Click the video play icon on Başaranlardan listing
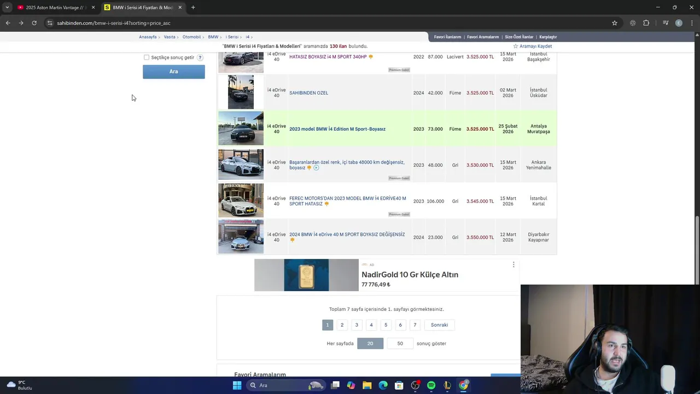 [316, 168]
